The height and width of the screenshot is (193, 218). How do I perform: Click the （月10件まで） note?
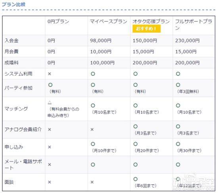coord(104,151)
